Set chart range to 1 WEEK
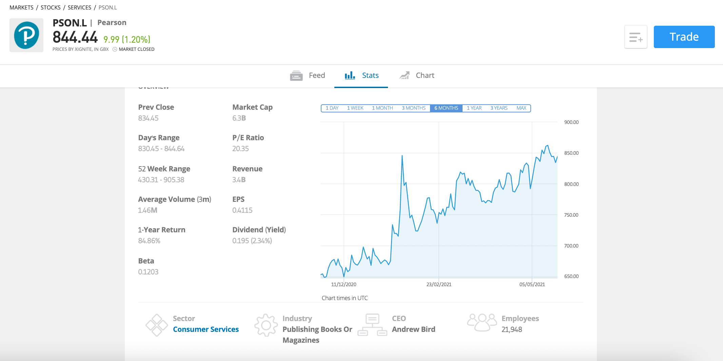This screenshot has height=361, width=723. [x=355, y=108]
